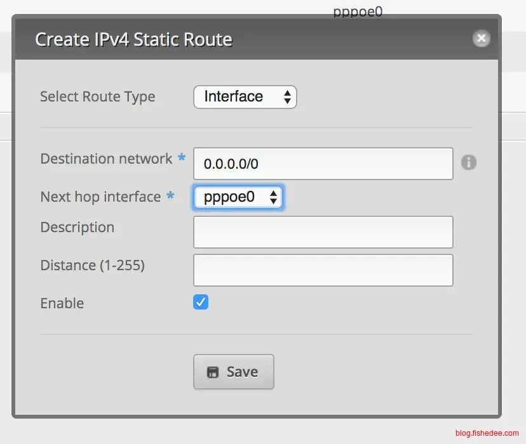Open the Select Route Type dropdown
Viewport: 526px width, 444px height.
pyautogui.click(x=245, y=97)
